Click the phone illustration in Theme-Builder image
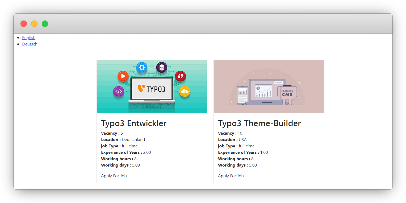 pyautogui.click(x=242, y=94)
